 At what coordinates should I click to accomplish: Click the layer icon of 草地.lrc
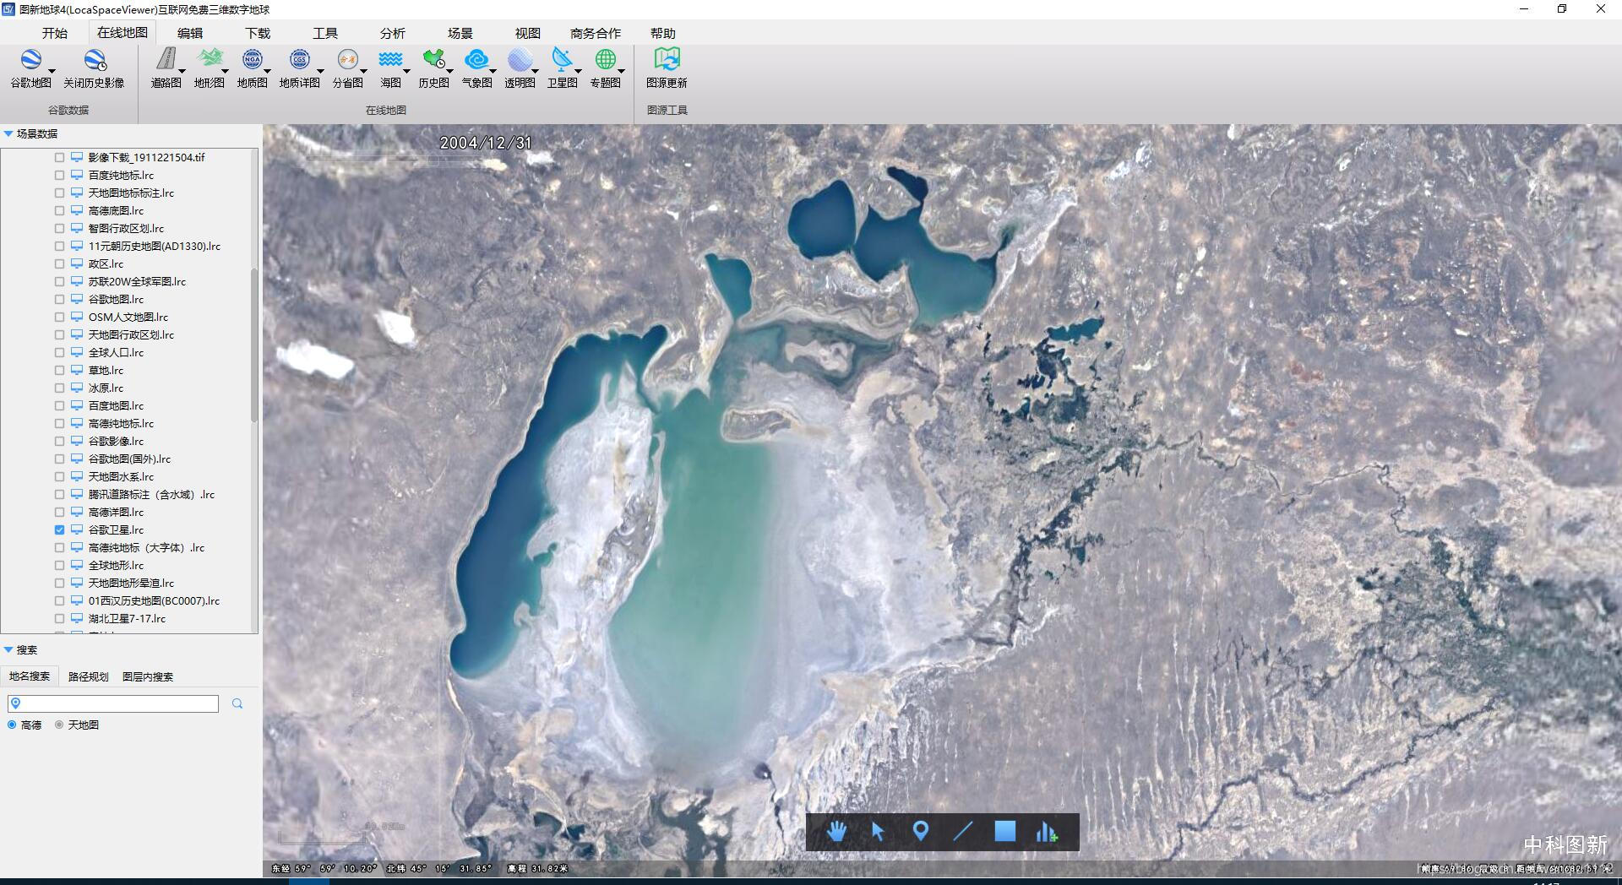[77, 370]
